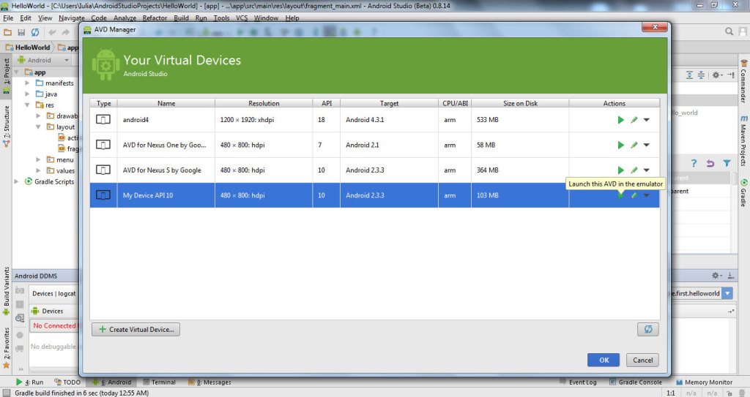Sort devices by Name column header

coord(166,103)
